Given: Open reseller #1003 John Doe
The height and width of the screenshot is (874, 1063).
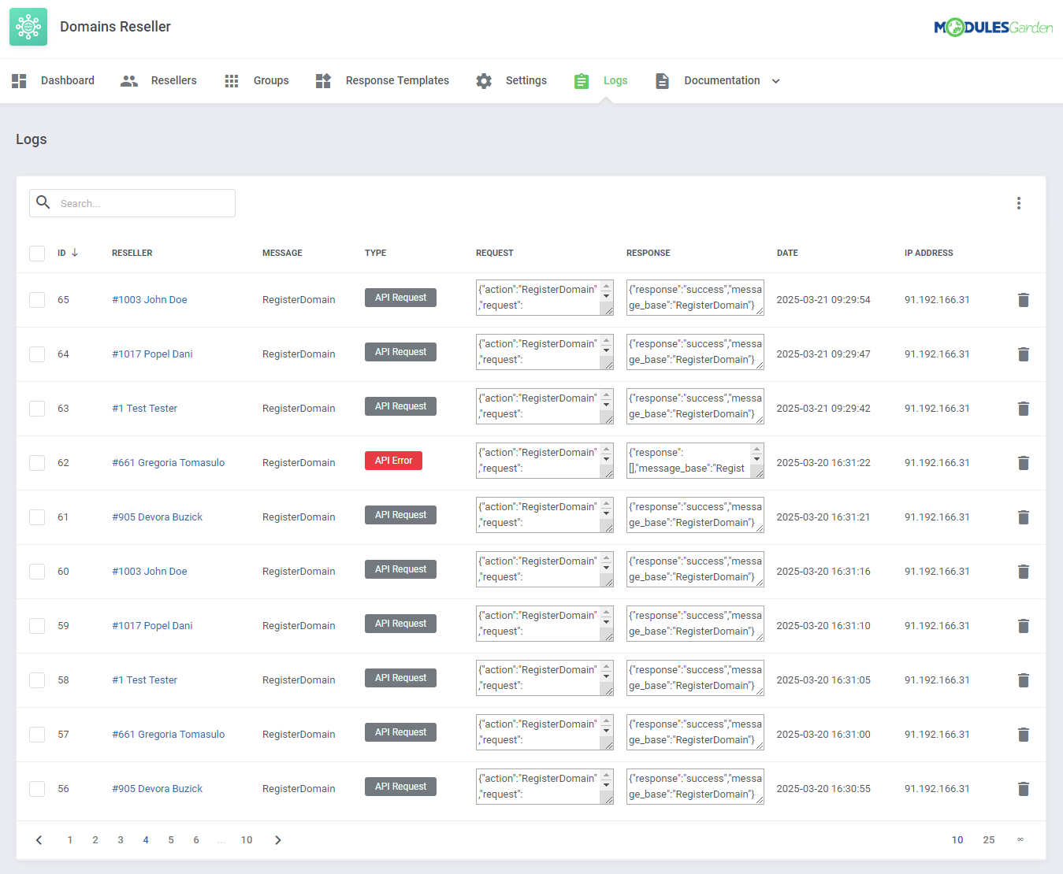Looking at the screenshot, I should pyautogui.click(x=150, y=300).
